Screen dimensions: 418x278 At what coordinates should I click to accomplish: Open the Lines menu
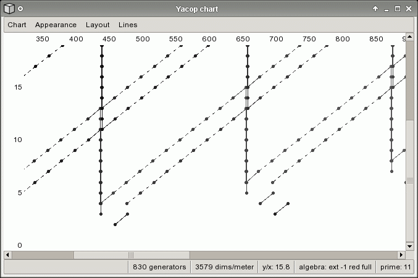(128, 25)
